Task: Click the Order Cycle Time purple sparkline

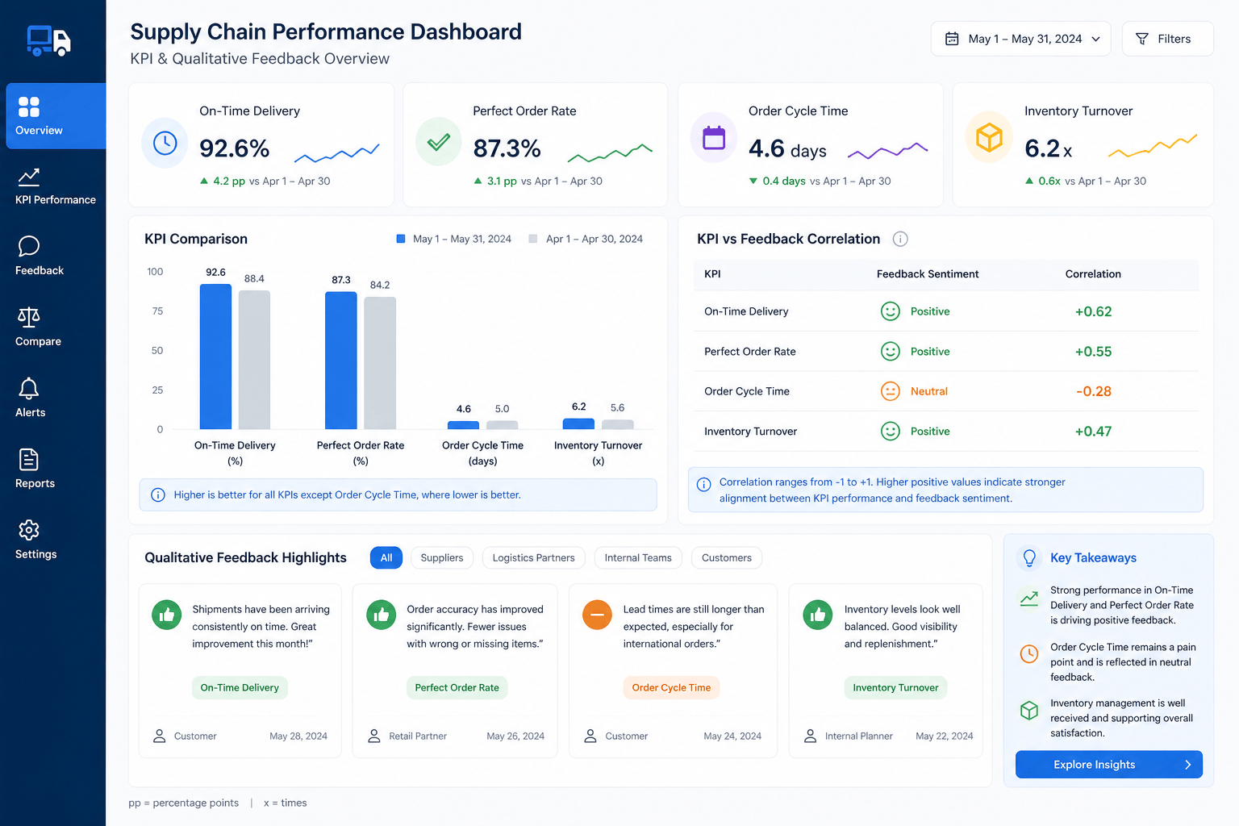Action: tap(887, 150)
